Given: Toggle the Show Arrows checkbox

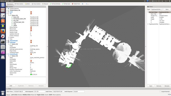Looking at the screenshot, I should click(x=31, y=30).
